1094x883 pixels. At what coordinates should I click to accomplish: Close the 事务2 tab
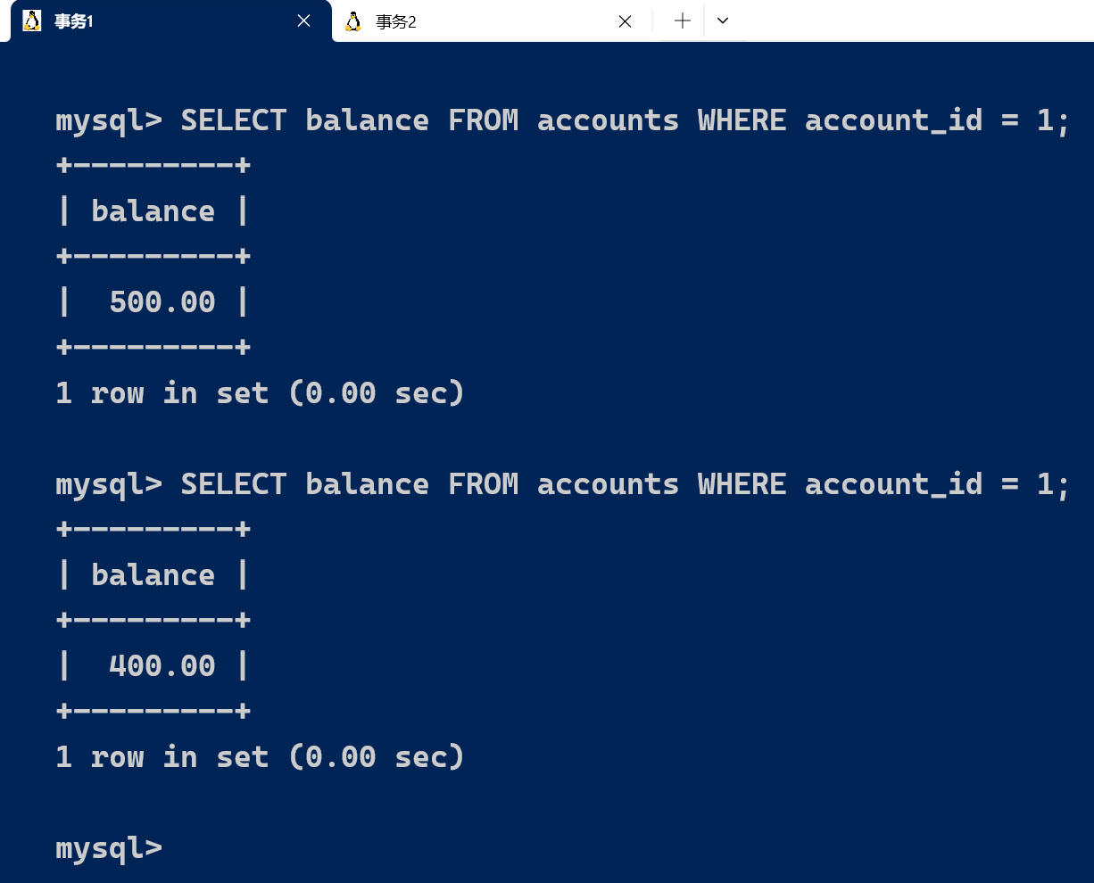(x=625, y=21)
